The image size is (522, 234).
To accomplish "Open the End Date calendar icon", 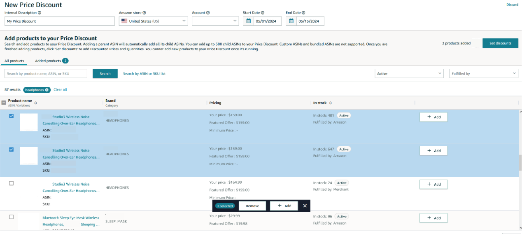I will pos(291,21).
